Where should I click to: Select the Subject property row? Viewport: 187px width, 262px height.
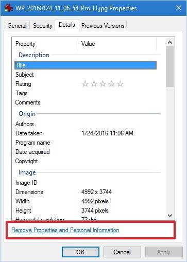point(86,75)
